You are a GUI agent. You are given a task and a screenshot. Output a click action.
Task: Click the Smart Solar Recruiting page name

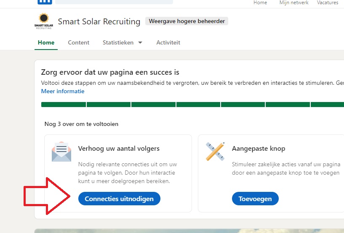coord(99,21)
